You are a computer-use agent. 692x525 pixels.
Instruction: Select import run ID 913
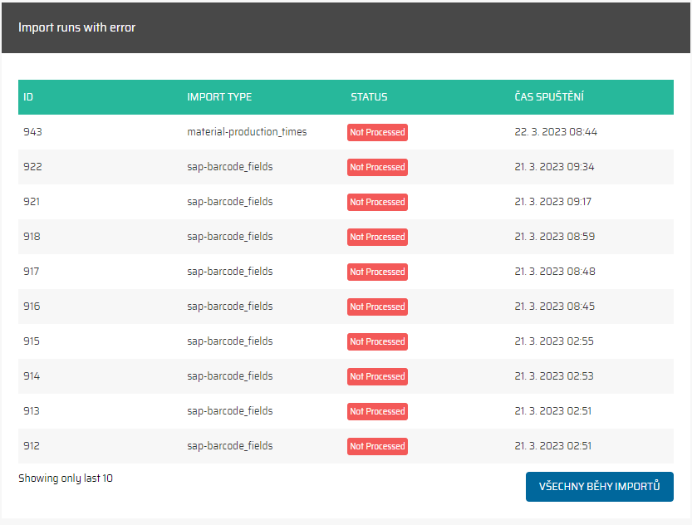(32, 411)
